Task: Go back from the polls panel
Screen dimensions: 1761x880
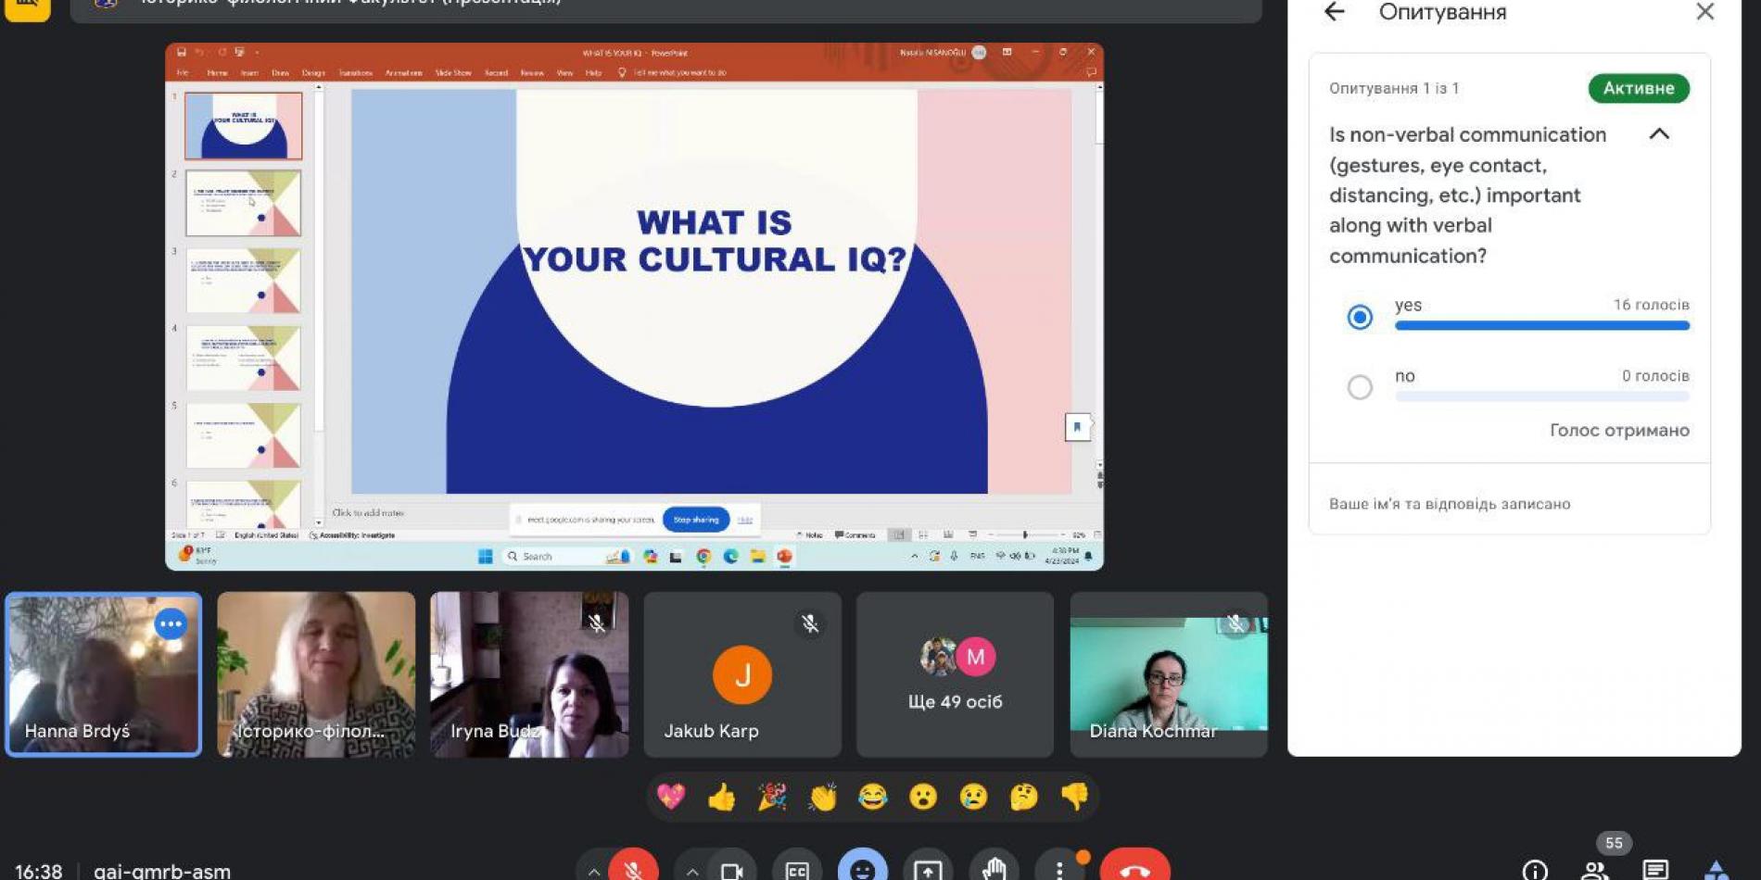Action: click(1334, 12)
